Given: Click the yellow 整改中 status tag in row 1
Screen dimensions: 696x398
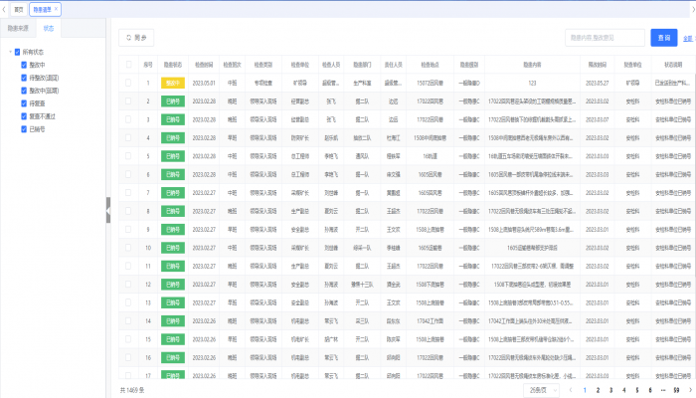Looking at the screenshot, I should click(173, 84).
